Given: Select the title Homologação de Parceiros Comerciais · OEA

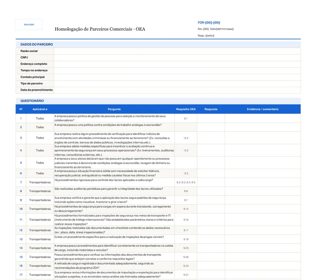Looking at the screenshot, I should (100, 29).
